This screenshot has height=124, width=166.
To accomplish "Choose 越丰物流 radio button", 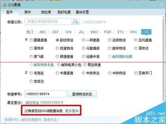I will tap(110, 48).
